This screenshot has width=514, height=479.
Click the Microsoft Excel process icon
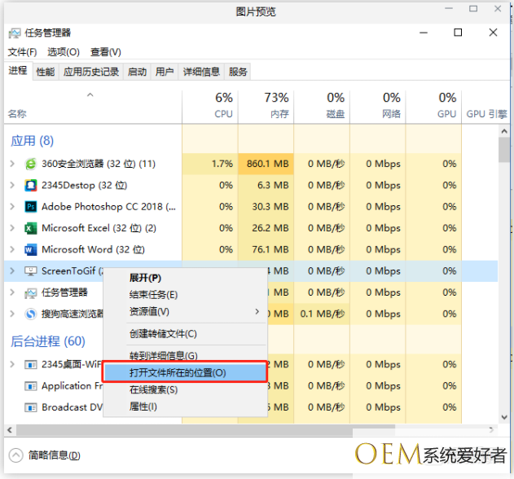pos(31,228)
